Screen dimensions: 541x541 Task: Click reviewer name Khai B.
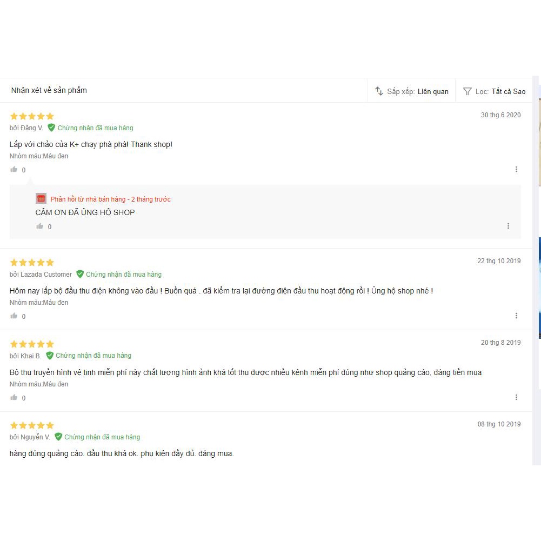tap(30, 356)
